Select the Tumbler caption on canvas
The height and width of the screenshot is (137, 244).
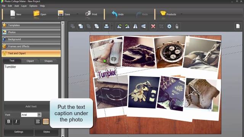(x=107, y=74)
